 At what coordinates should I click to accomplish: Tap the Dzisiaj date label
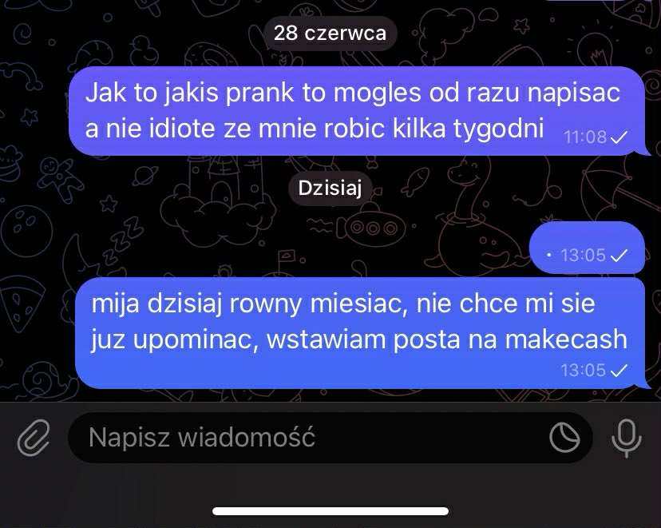tap(330, 188)
